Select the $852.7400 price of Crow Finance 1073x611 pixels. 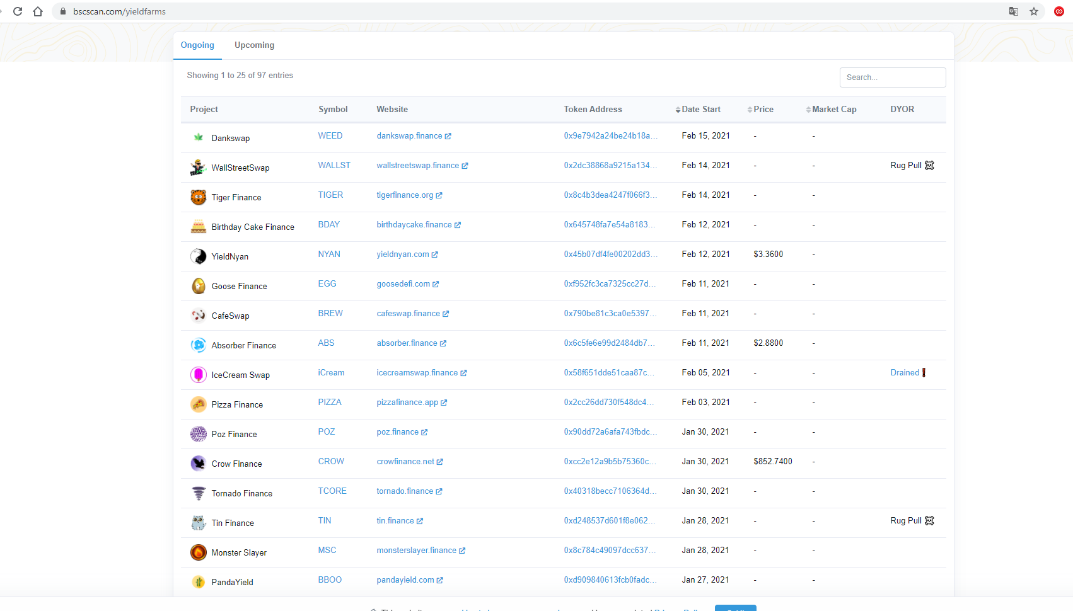(x=773, y=461)
